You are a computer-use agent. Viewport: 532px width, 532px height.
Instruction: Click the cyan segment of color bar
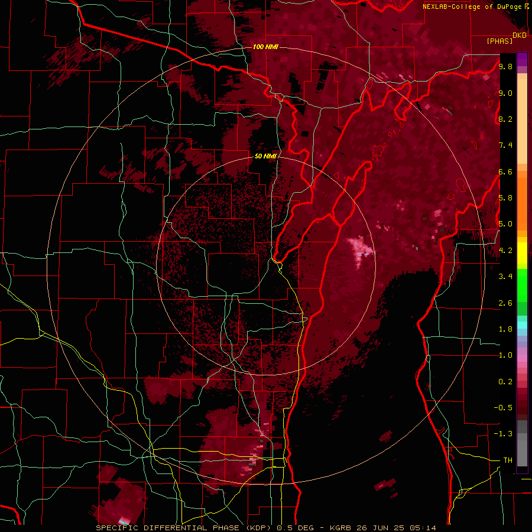click(522, 325)
